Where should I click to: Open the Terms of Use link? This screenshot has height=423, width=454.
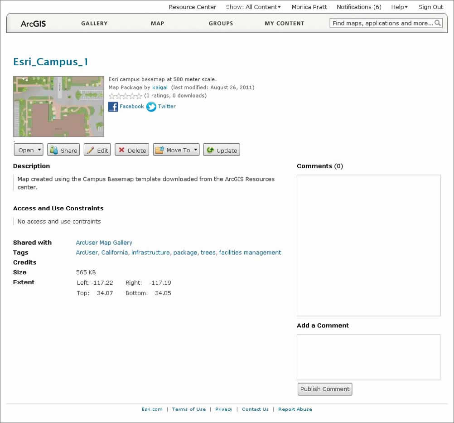[x=189, y=409]
